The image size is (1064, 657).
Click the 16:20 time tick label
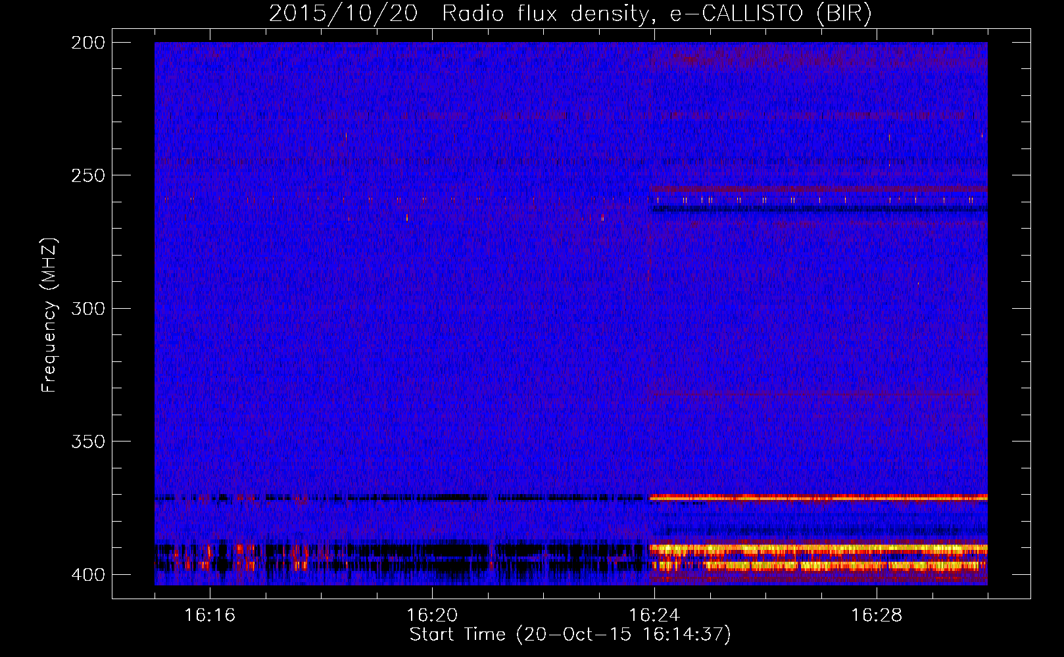[432, 615]
